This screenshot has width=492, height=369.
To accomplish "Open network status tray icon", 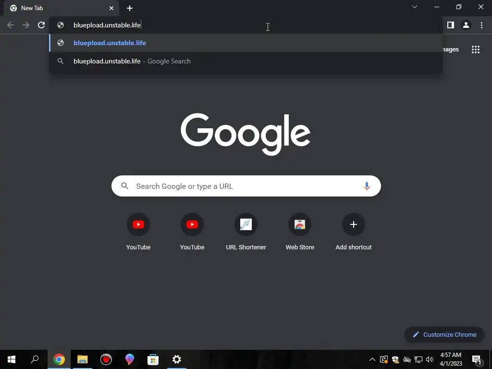I will point(418,359).
